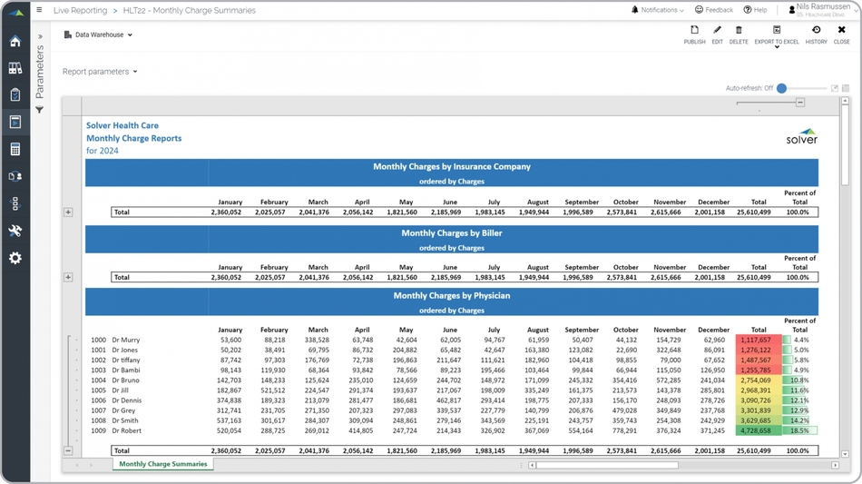This screenshot has height=484, width=862.
Task: Open the Home icon in sidebar
Action: pyautogui.click(x=15, y=42)
